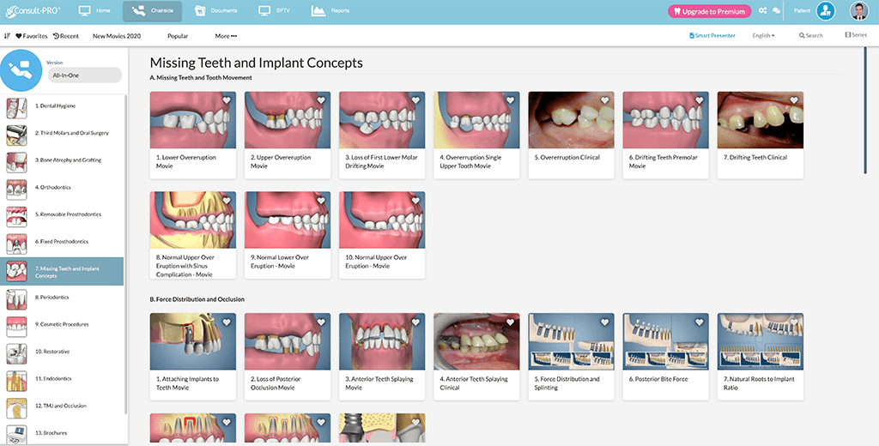Screen dimensions: 879x446
Task: Toggle favorite heart on Posterior Bite Force
Action: 699,322
